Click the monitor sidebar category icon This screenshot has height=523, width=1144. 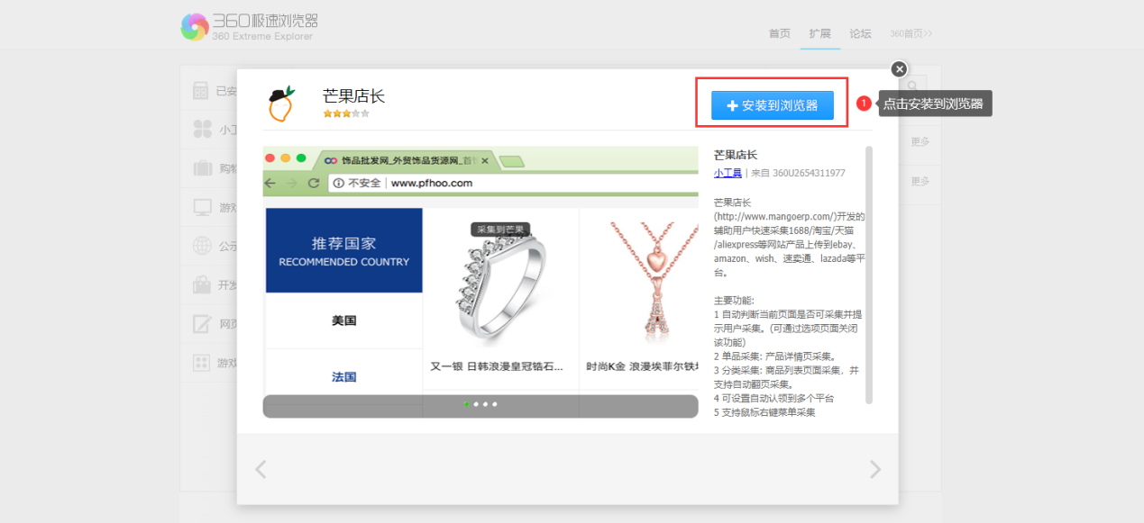[x=203, y=207]
